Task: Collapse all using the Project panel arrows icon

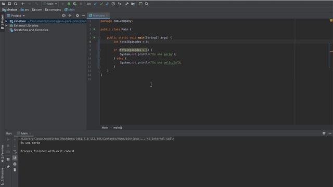Action: click(70, 16)
